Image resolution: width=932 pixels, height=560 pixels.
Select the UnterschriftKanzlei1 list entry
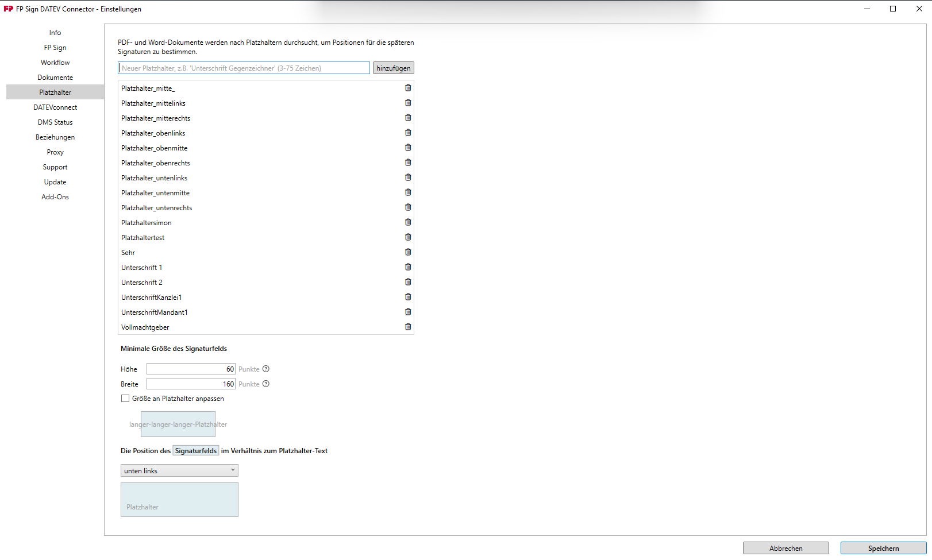[266, 297]
